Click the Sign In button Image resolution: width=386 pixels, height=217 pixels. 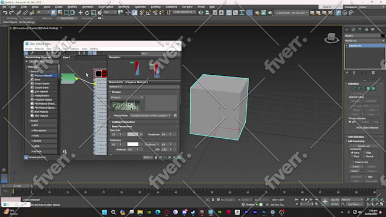[x=327, y=7]
